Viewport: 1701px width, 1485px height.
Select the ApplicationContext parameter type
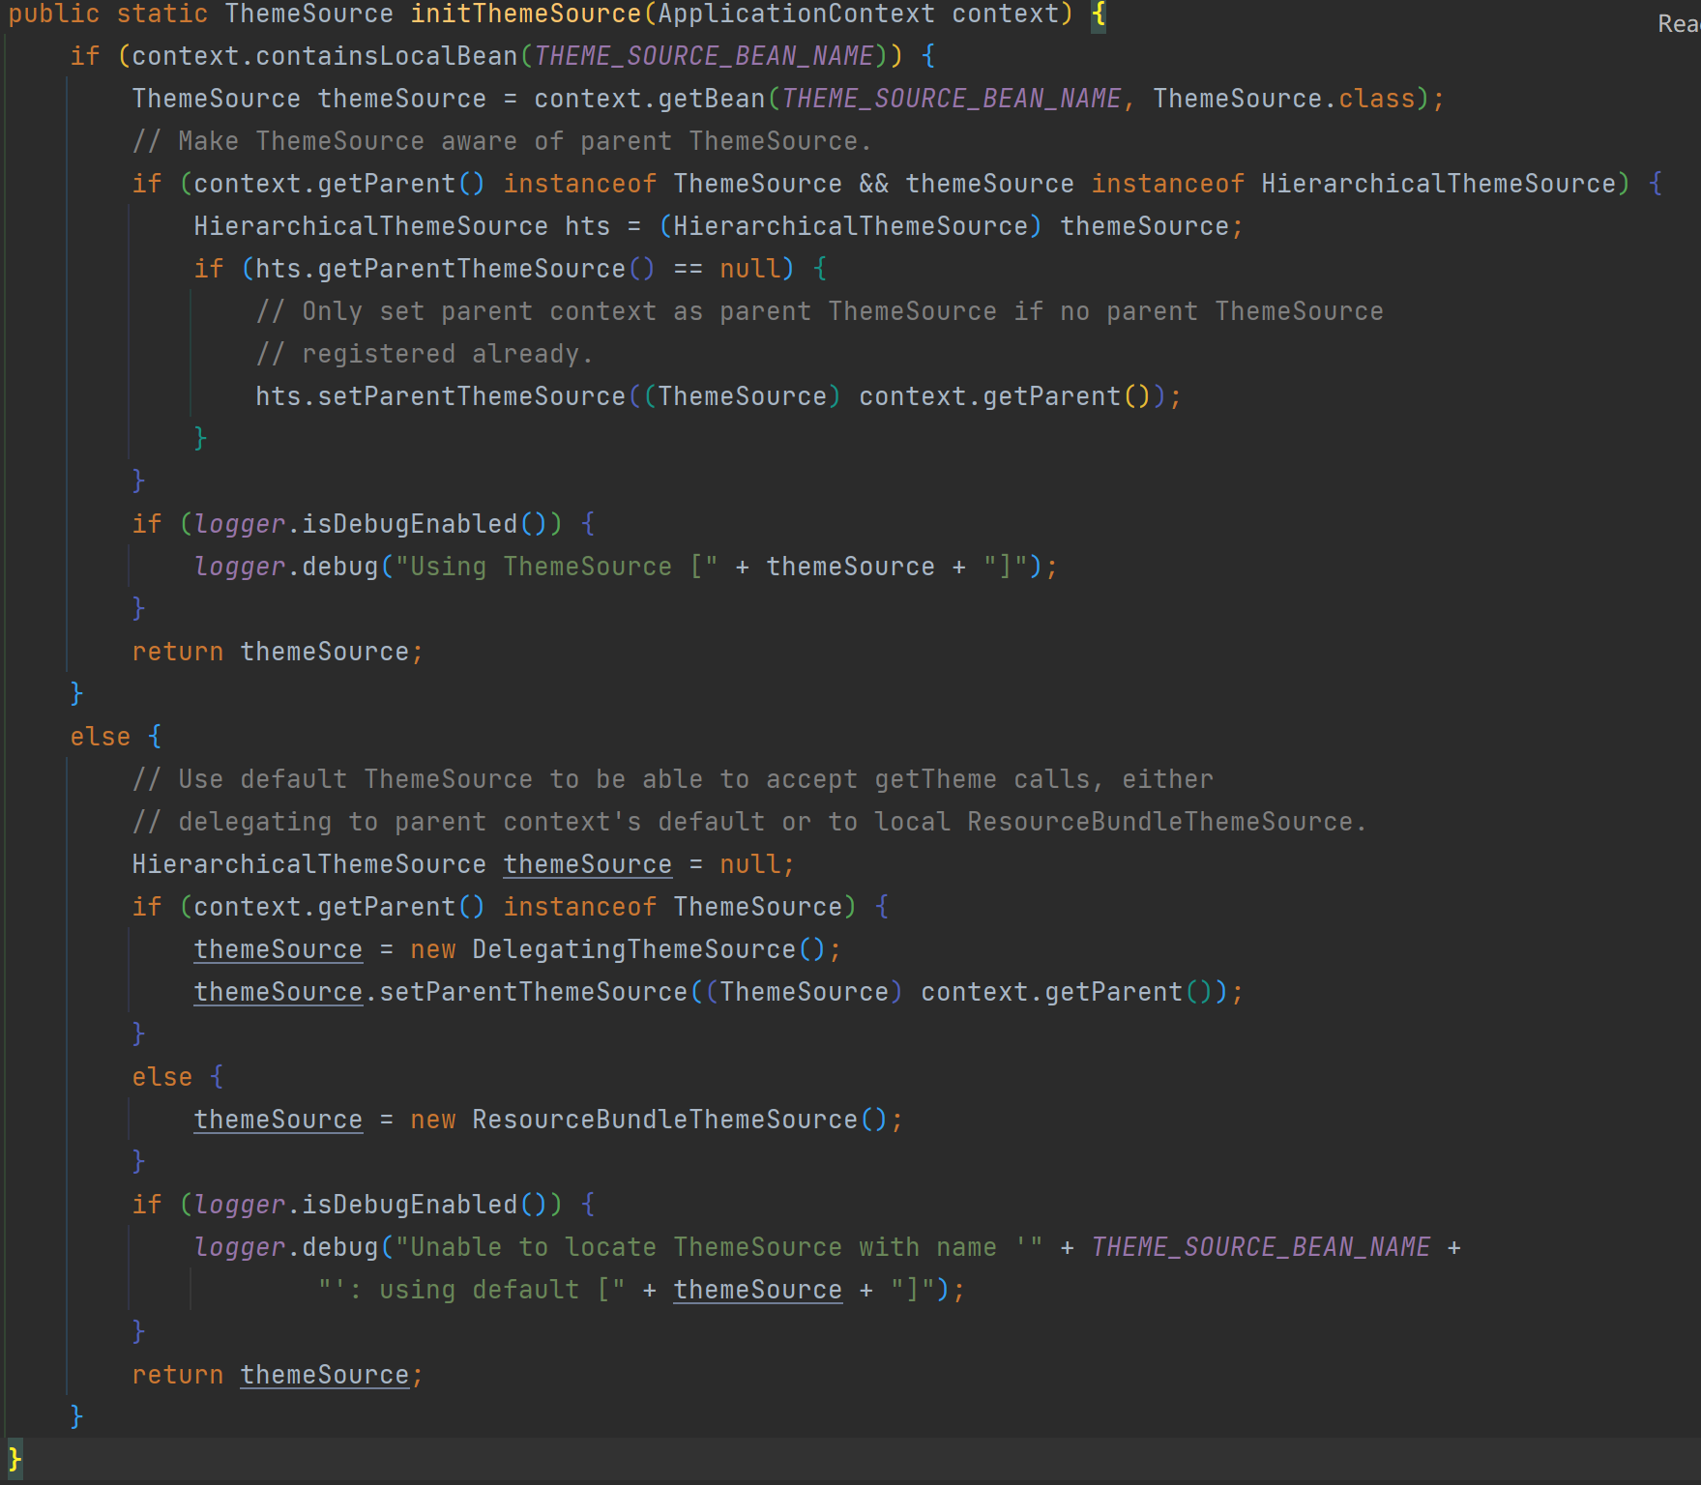(x=797, y=15)
